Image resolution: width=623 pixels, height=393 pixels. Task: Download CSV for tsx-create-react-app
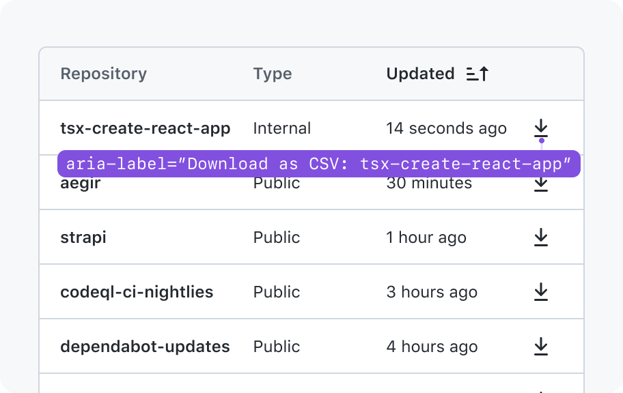(541, 128)
